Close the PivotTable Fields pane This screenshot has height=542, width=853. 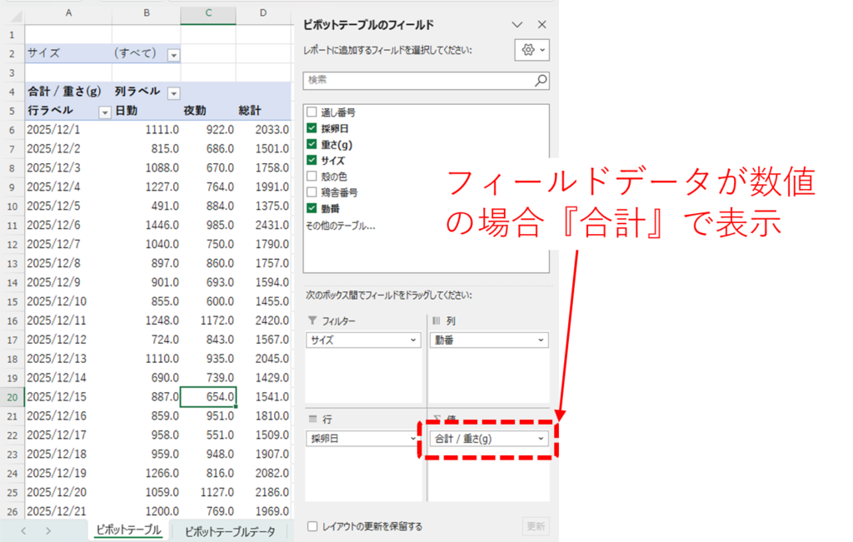point(541,25)
